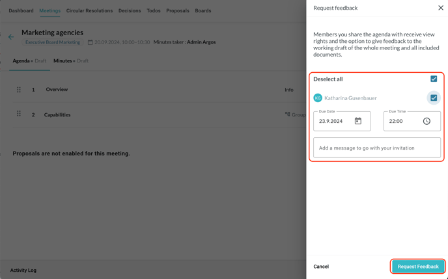The height and width of the screenshot is (279, 448).
Task: Click Katharina Gusenbauer's avatar icon
Action: tap(318, 98)
